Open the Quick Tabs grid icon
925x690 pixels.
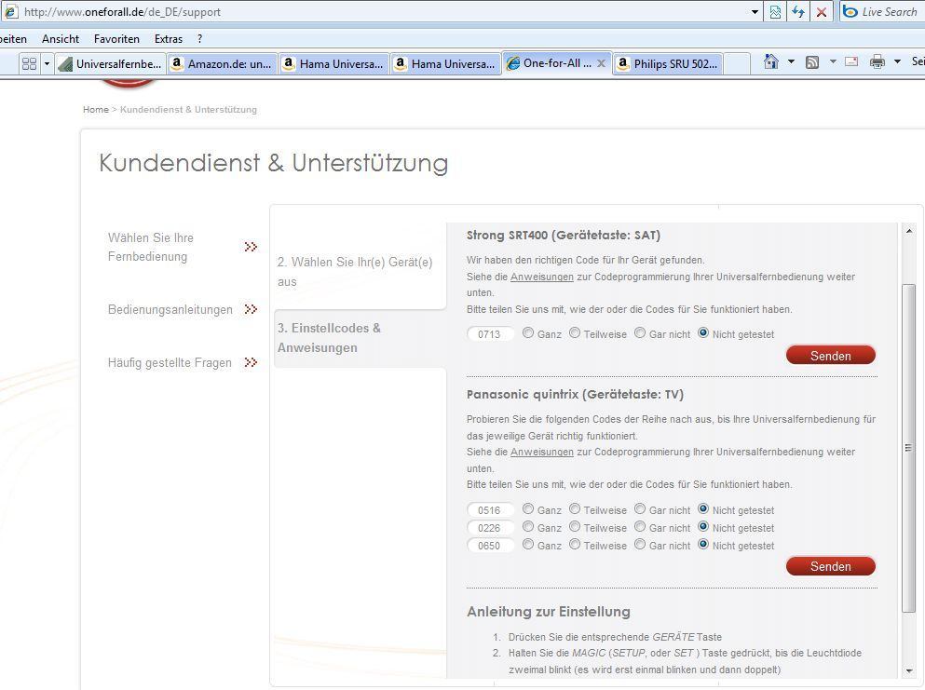tap(29, 63)
